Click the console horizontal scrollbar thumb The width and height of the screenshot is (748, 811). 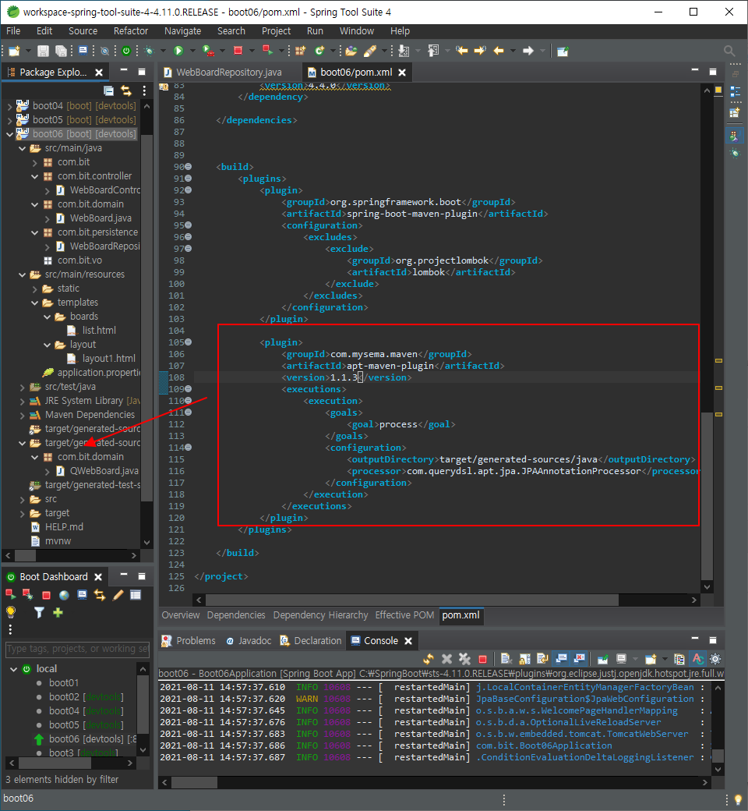coord(194,783)
